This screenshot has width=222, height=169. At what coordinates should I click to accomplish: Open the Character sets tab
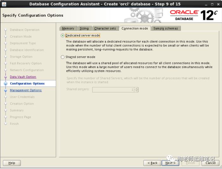105,28
